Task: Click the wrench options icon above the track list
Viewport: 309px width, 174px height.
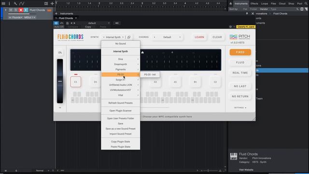Action: pyautogui.click(x=15, y=3)
